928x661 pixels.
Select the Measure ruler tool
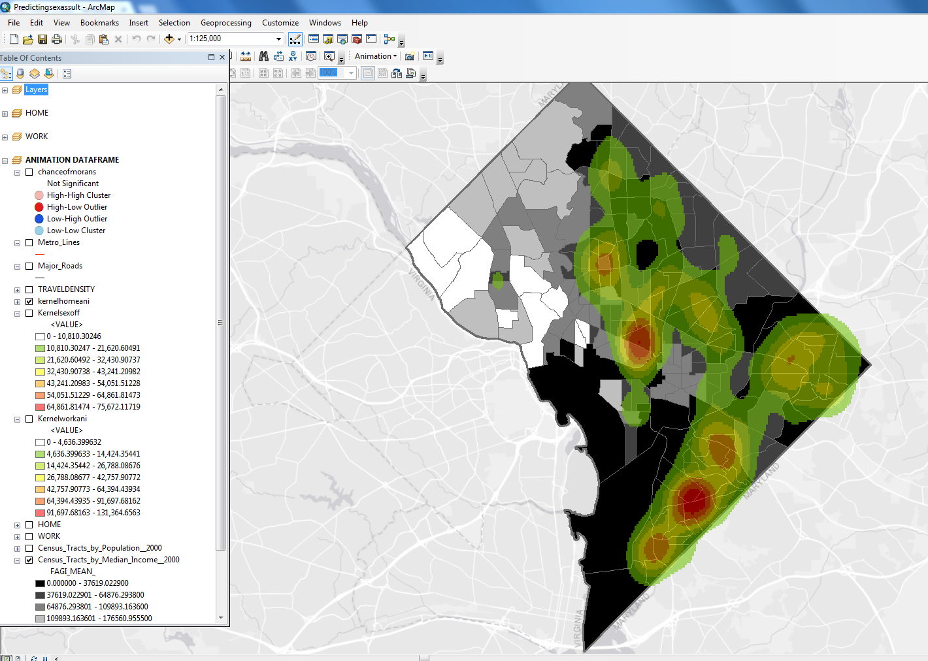246,56
